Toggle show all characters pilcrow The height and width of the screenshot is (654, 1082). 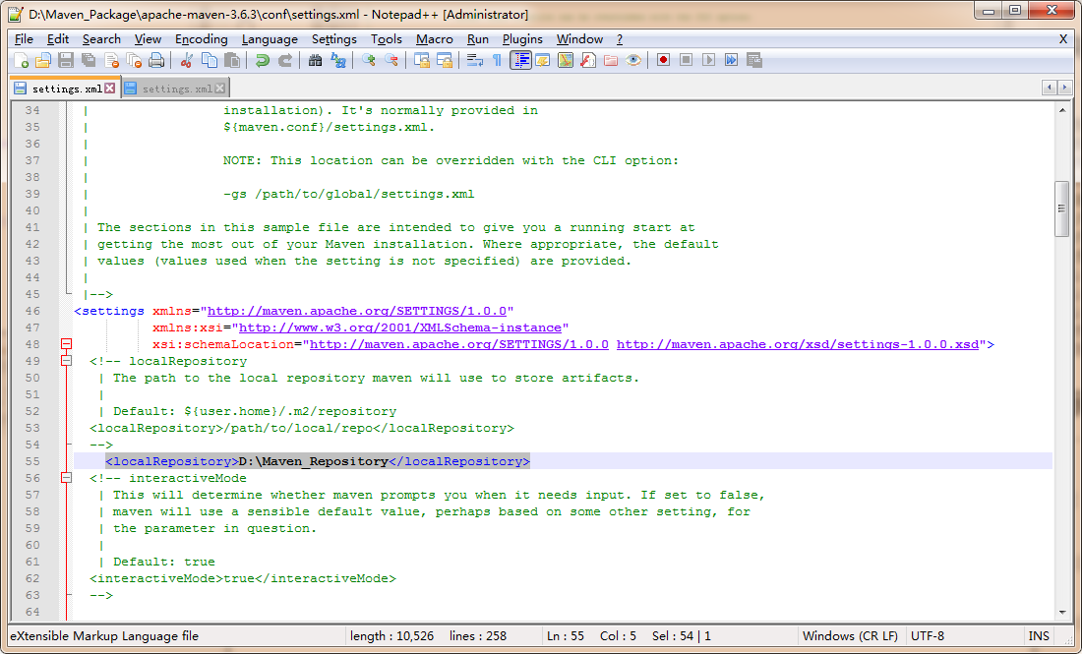pyautogui.click(x=497, y=61)
